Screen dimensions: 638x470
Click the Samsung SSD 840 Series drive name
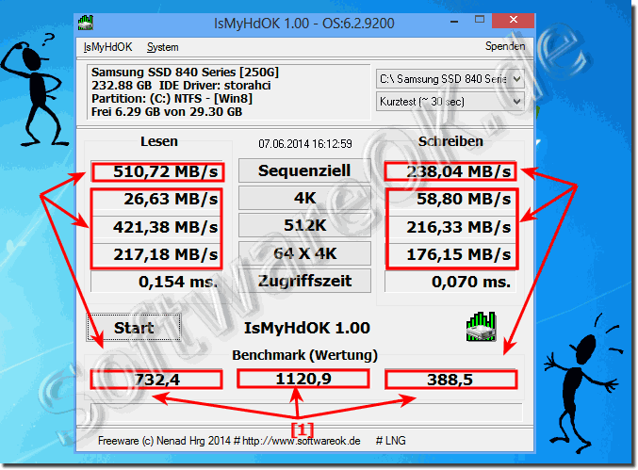185,73
